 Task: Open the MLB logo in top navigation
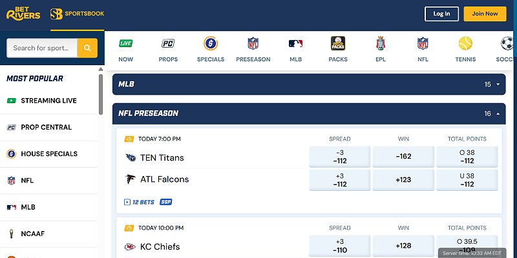(x=296, y=44)
